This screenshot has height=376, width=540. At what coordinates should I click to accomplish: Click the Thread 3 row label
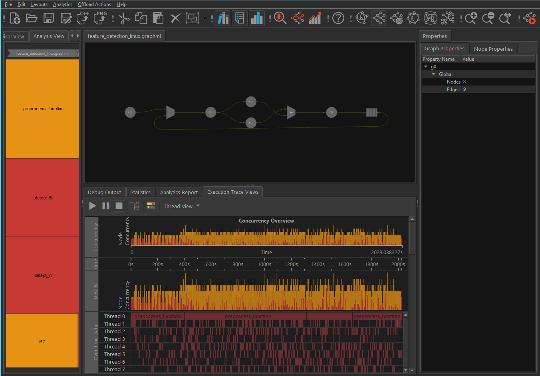point(114,339)
